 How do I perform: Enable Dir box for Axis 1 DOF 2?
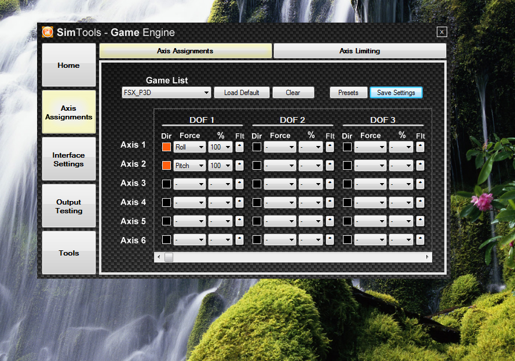pos(257,147)
